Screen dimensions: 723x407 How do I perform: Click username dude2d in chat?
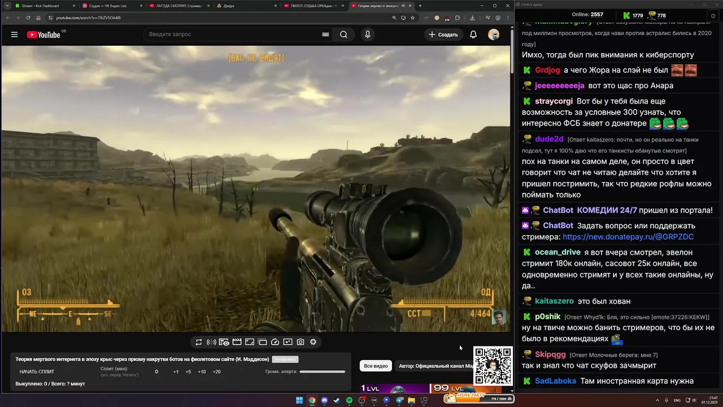(549, 139)
